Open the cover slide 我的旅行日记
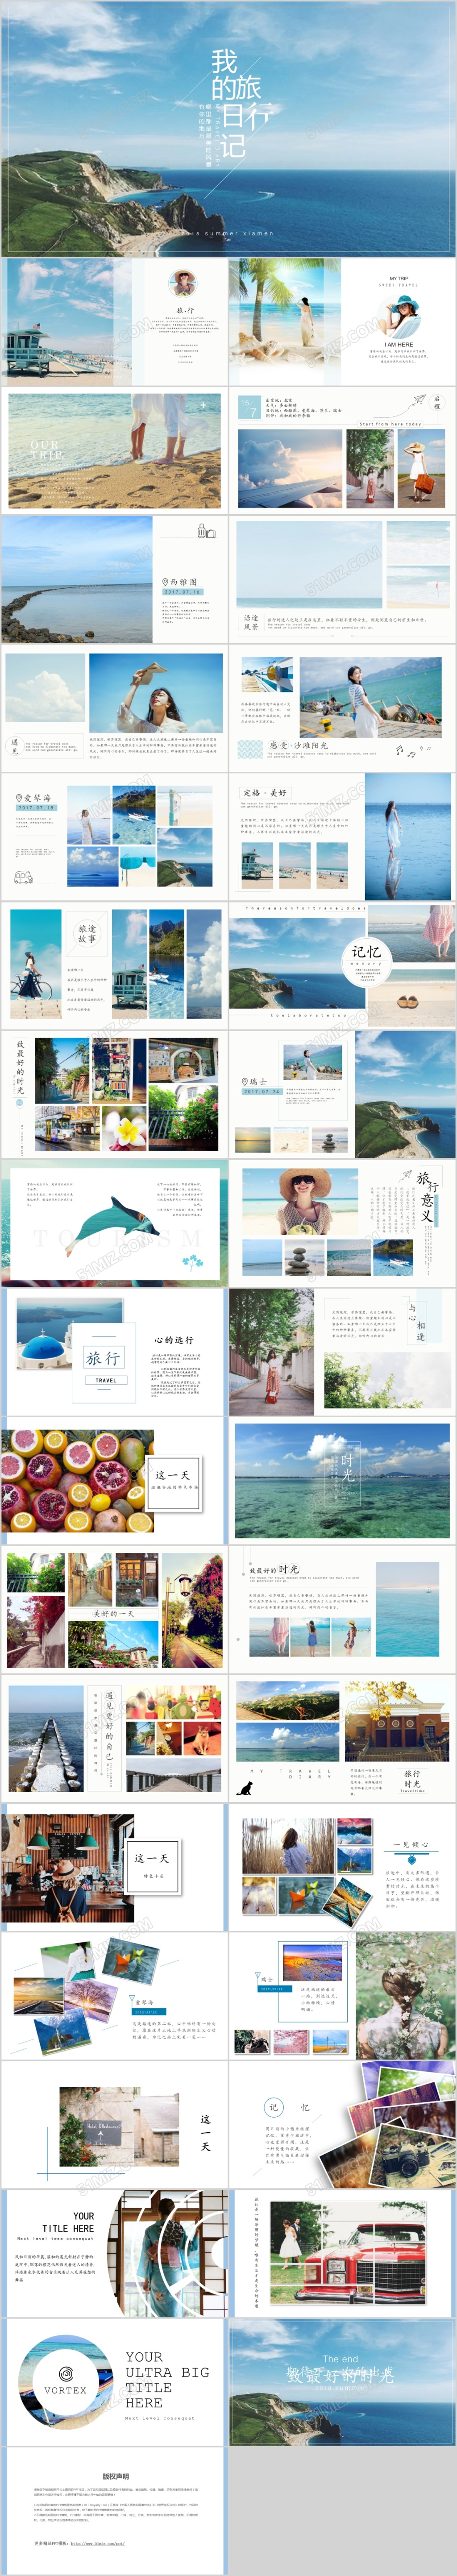 point(228,128)
